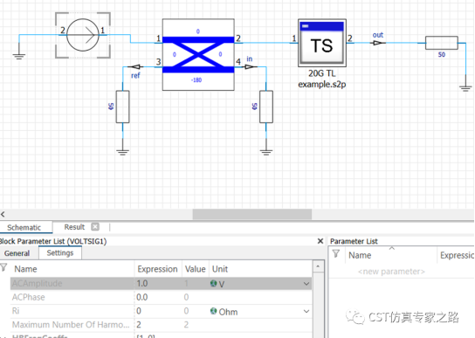Select the Settings tab
The image size is (475, 338).
pos(60,252)
